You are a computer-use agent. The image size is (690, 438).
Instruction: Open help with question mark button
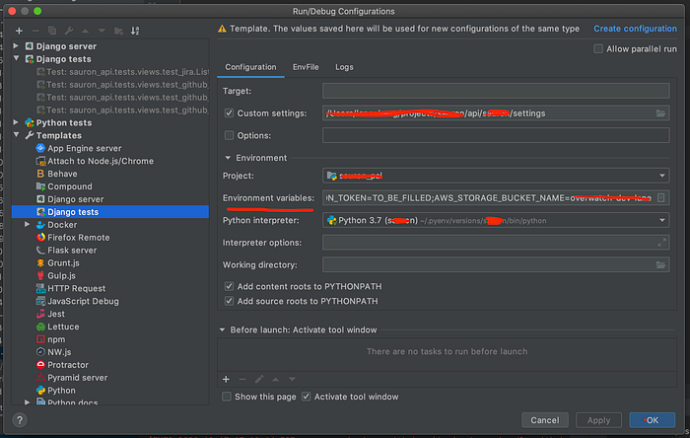(x=20, y=420)
